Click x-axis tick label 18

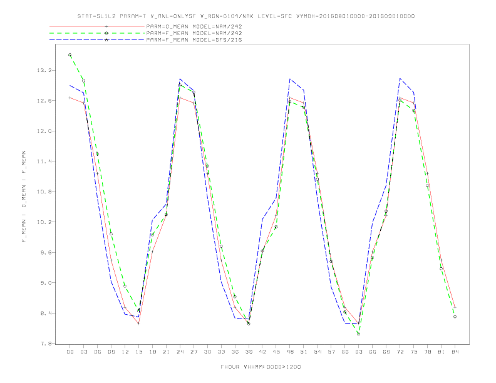point(152,352)
